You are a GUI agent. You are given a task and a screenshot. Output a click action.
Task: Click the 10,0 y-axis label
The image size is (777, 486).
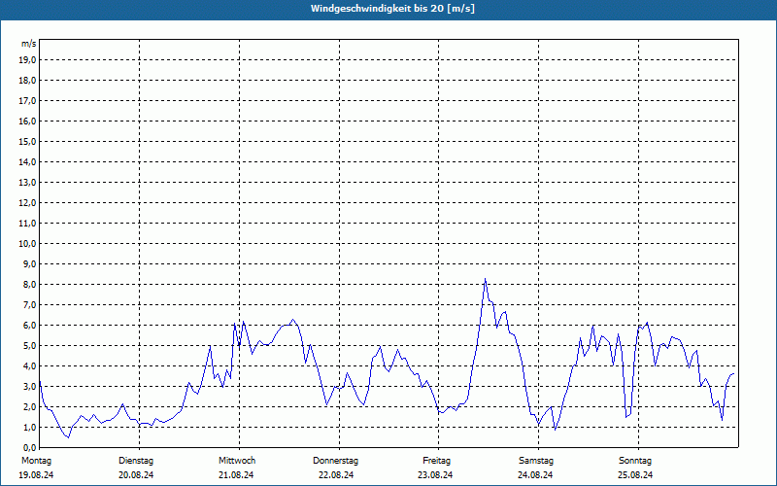[x=27, y=244]
